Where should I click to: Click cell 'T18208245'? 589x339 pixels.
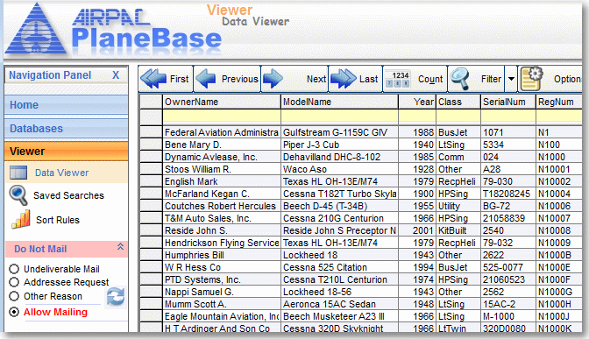(x=508, y=194)
